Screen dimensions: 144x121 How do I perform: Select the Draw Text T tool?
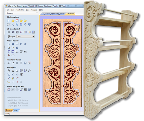coord(9,51)
